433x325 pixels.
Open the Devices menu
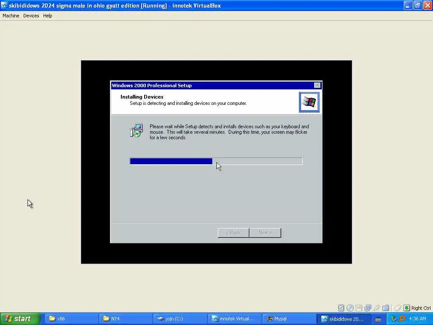[x=31, y=16]
